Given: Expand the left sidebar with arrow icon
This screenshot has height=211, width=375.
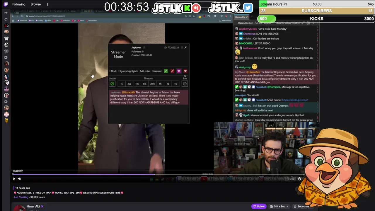Looking at the screenshot, I should [6, 13].
